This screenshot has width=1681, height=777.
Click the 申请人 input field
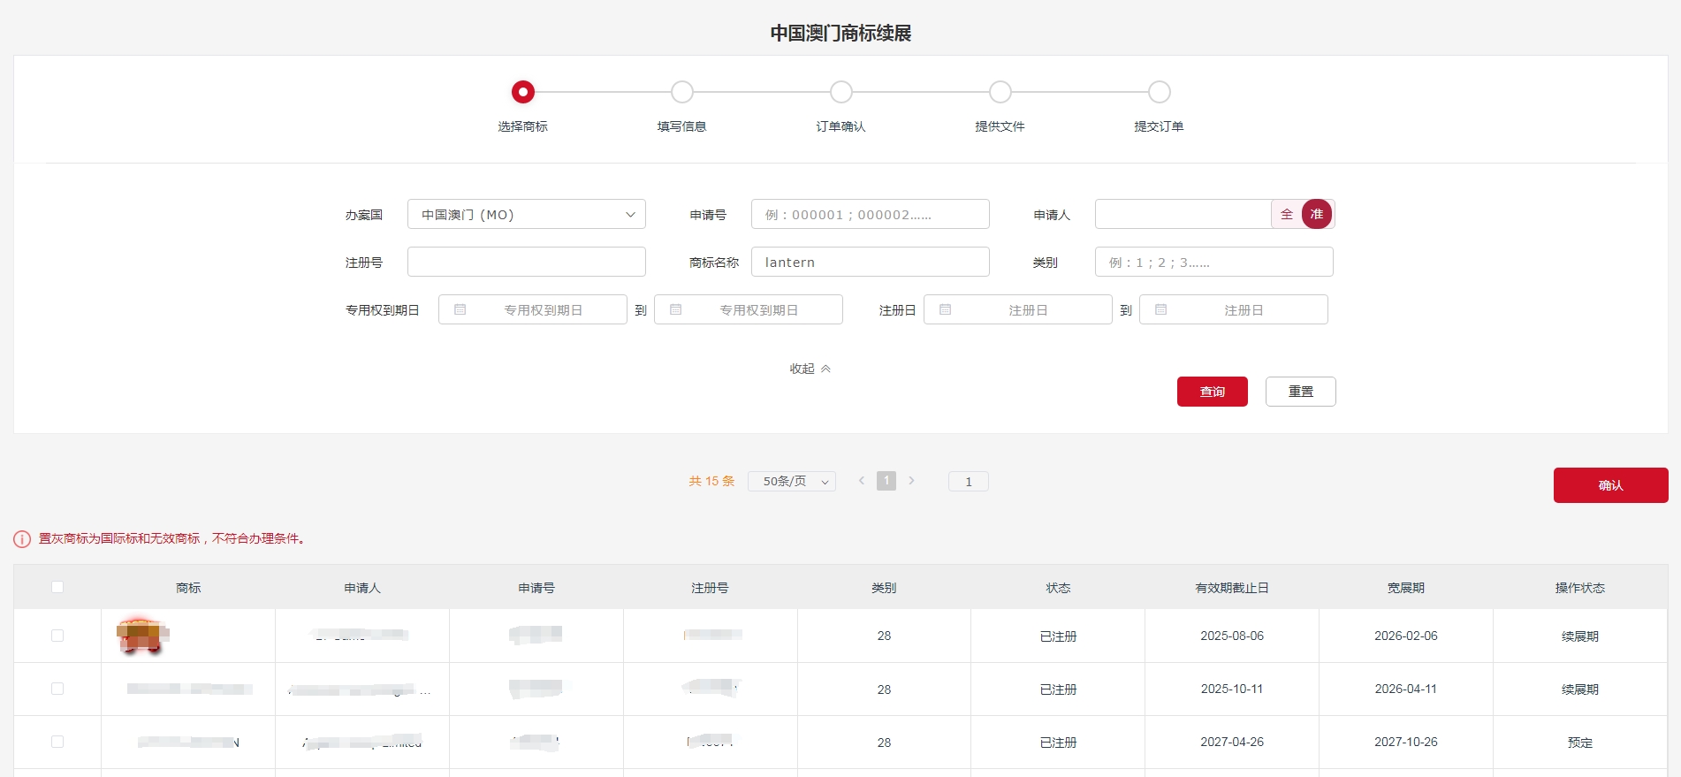click(1183, 214)
